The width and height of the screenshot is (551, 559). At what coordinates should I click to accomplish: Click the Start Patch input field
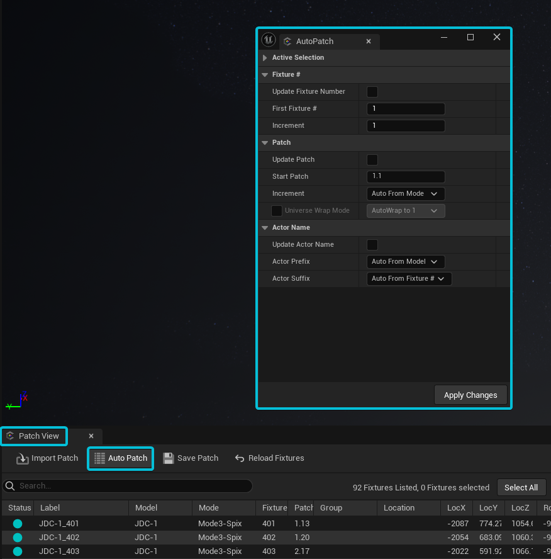(x=406, y=177)
